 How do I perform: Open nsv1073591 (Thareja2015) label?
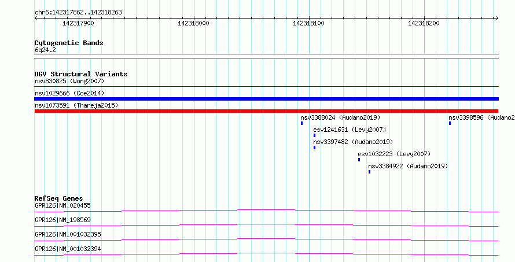[76, 105]
